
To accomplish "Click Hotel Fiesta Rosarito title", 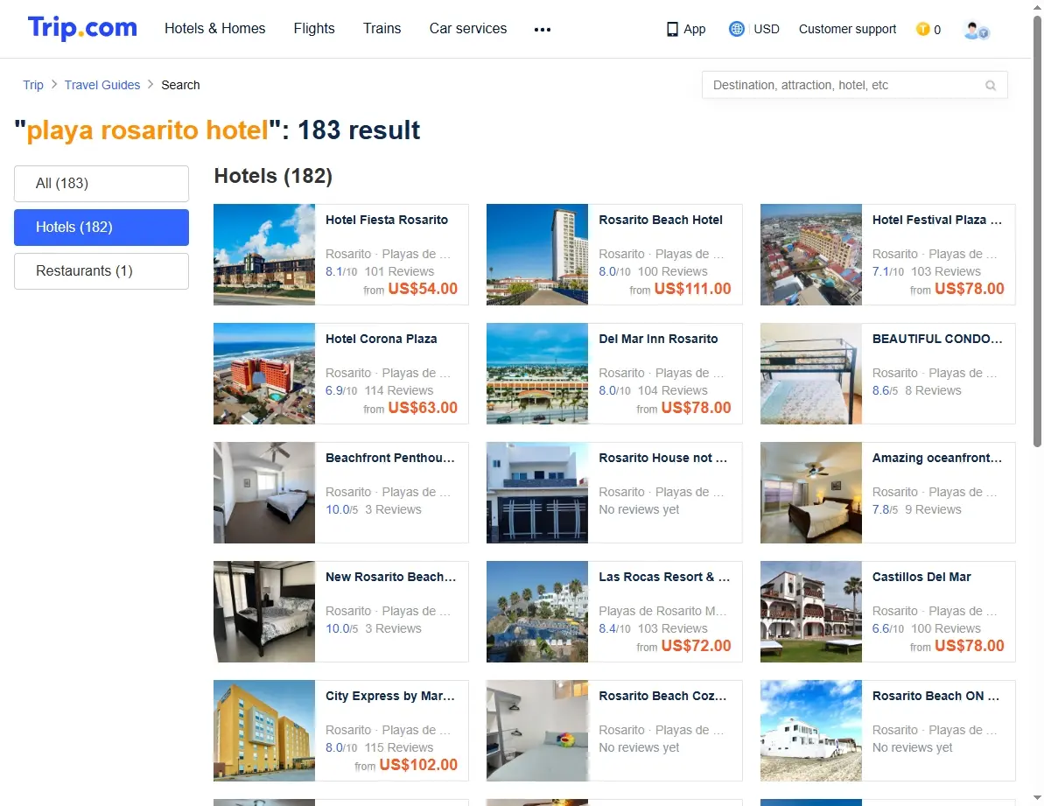I will tap(387, 220).
